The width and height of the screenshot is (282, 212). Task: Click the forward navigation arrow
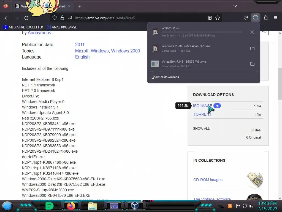coord(17,18)
